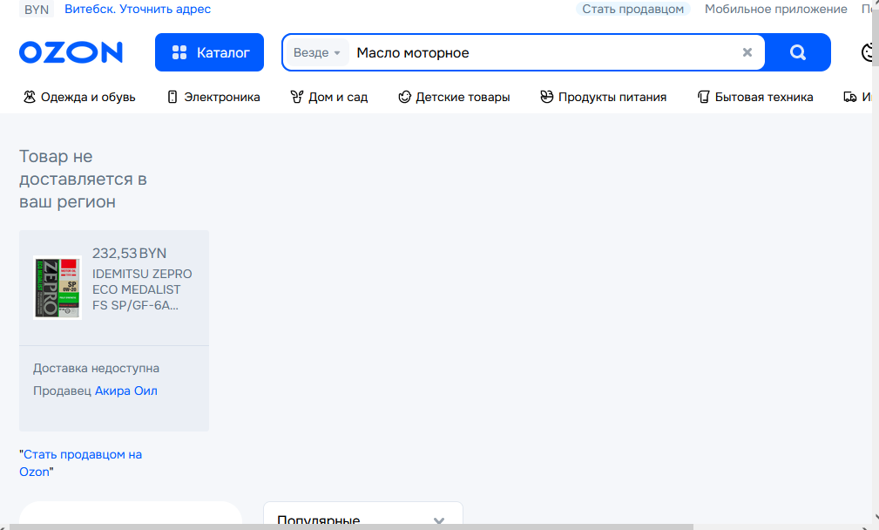
Task: Clear the search field with the X icon
Action: tap(747, 52)
